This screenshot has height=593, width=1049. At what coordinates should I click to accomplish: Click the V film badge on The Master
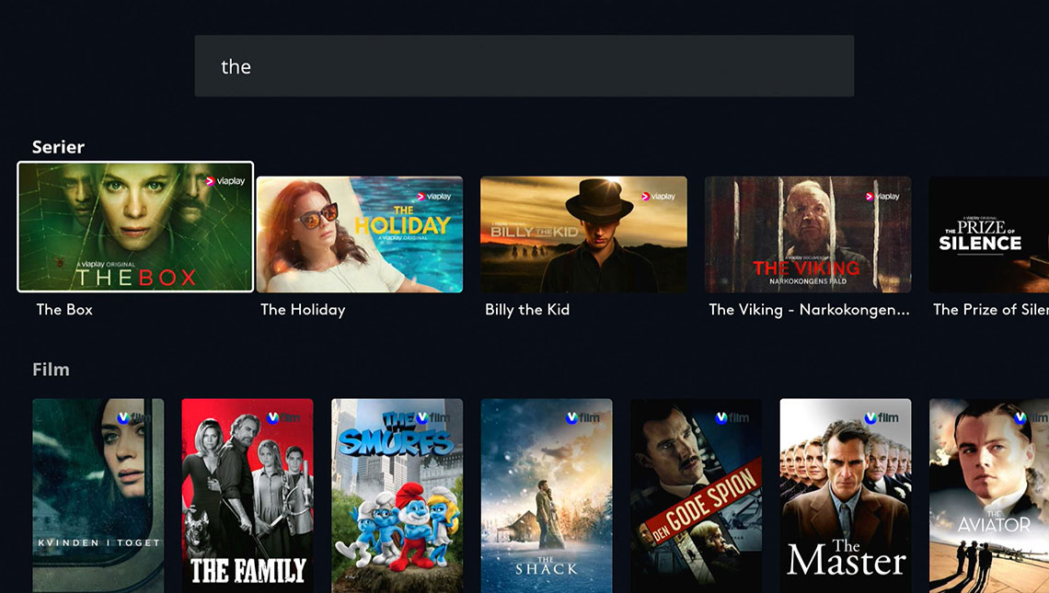click(882, 417)
